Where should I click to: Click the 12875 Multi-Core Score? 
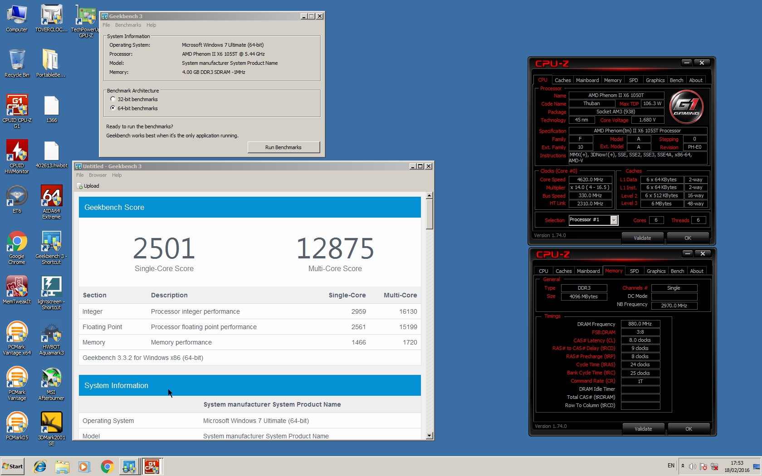(335, 248)
